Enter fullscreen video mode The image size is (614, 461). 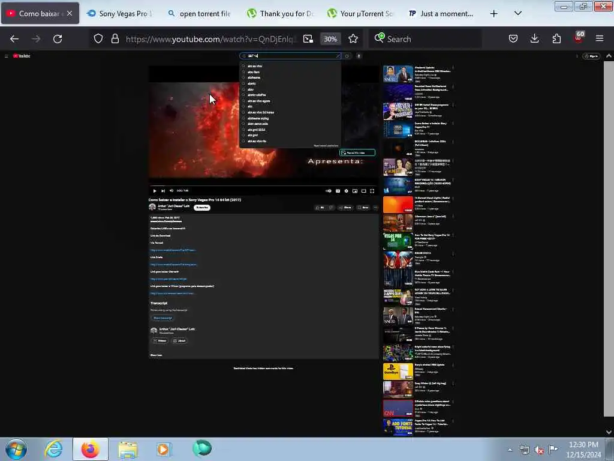point(372,191)
